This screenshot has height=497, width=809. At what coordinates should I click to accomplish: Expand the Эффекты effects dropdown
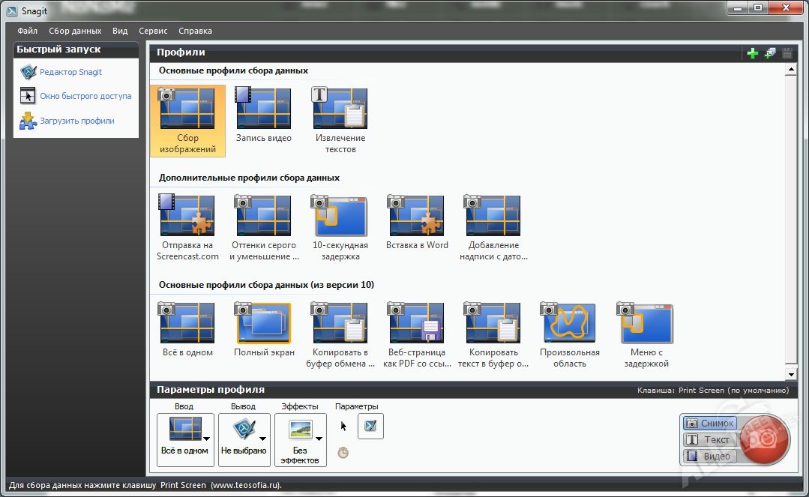click(319, 439)
